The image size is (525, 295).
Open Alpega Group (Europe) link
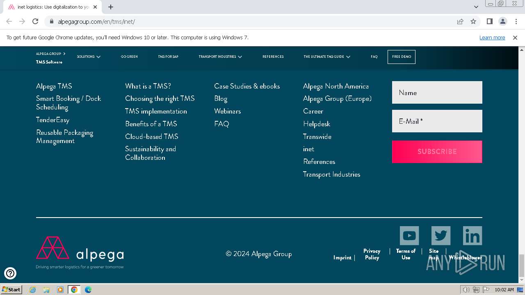point(337,98)
